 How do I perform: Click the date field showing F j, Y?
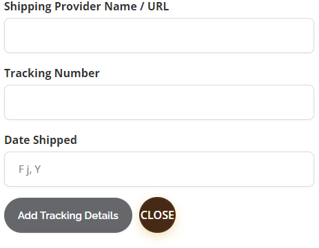click(x=159, y=169)
